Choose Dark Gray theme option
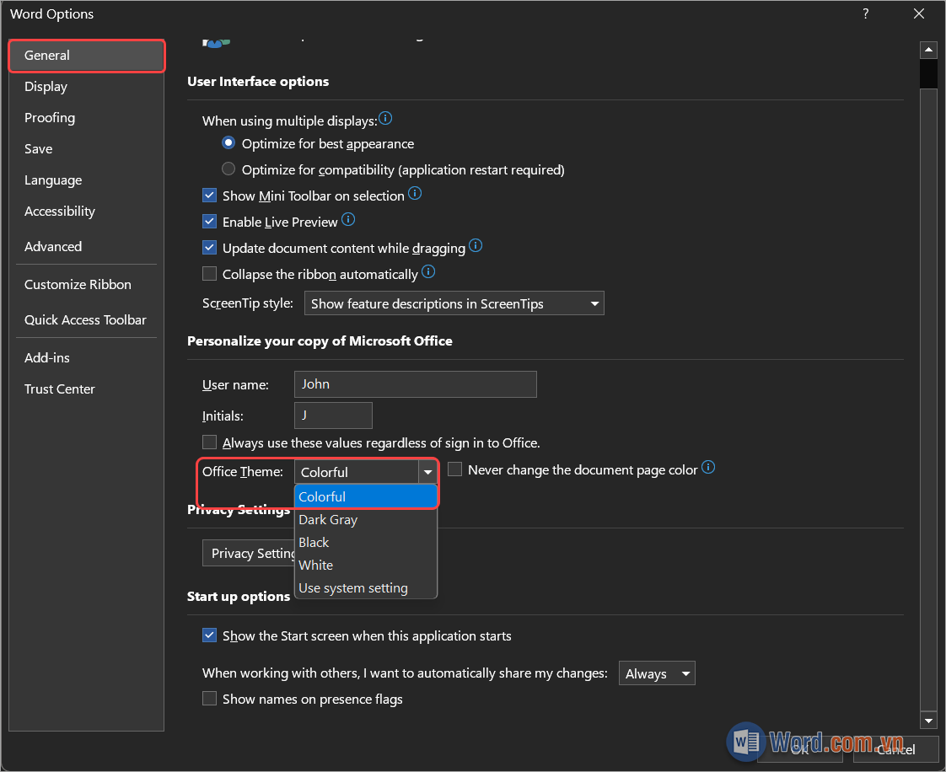The width and height of the screenshot is (946, 772). click(x=366, y=520)
